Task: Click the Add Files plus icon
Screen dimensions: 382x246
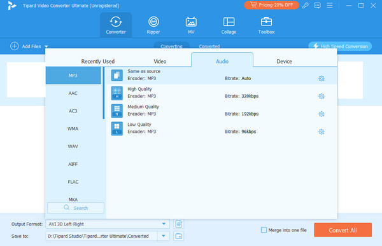Action: 15,46
